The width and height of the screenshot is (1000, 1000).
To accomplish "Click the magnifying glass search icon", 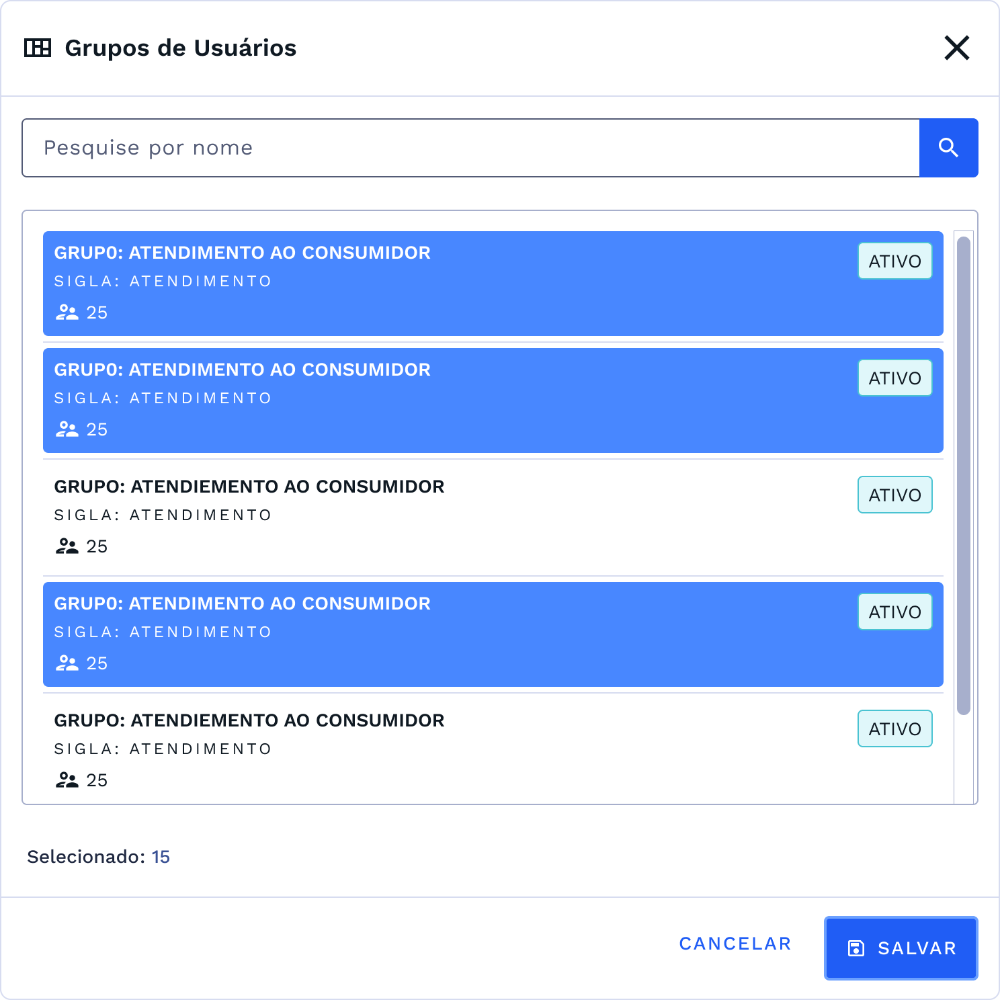I will point(948,147).
